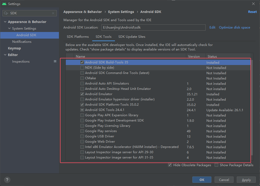Check Android Emulator hypervisor driver checkbox
The height and width of the screenshot is (186, 260).
pos(82,99)
